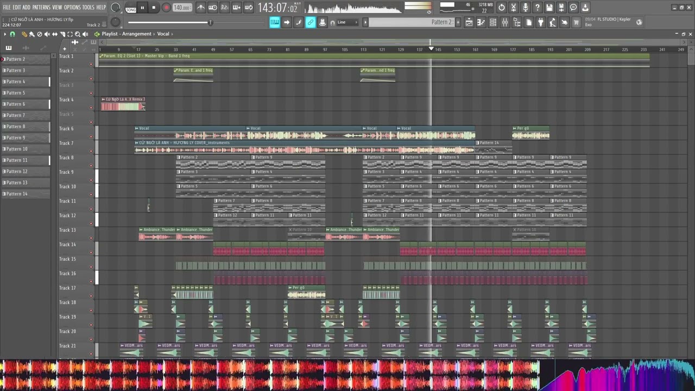Save the project with floppy disk icon
This screenshot has width=695, height=391.
click(549, 8)
